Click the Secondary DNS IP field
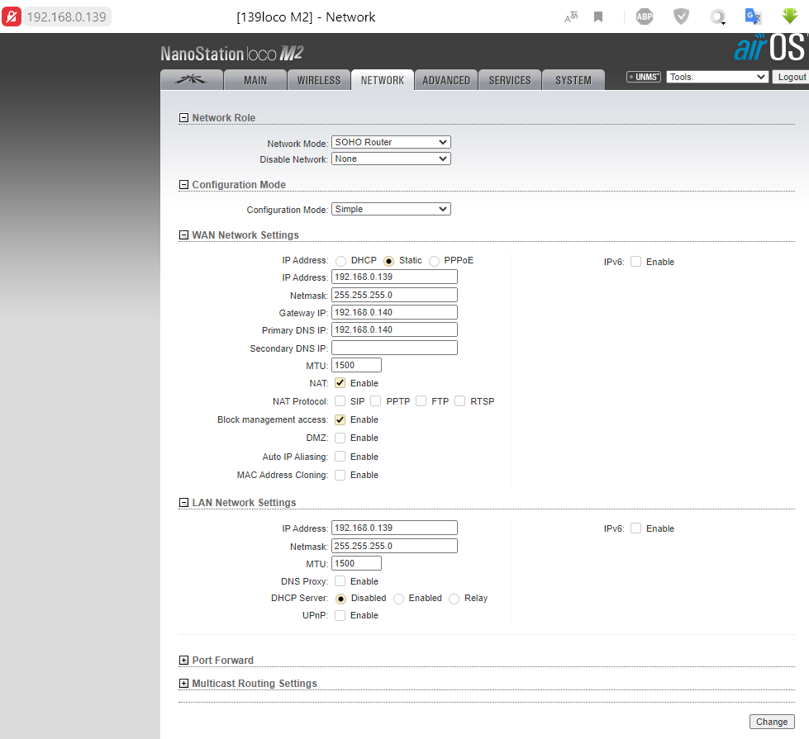 pyautogui.click(x=394, y=348)
